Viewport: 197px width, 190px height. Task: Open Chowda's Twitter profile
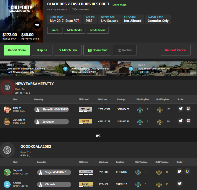[180, 184]
